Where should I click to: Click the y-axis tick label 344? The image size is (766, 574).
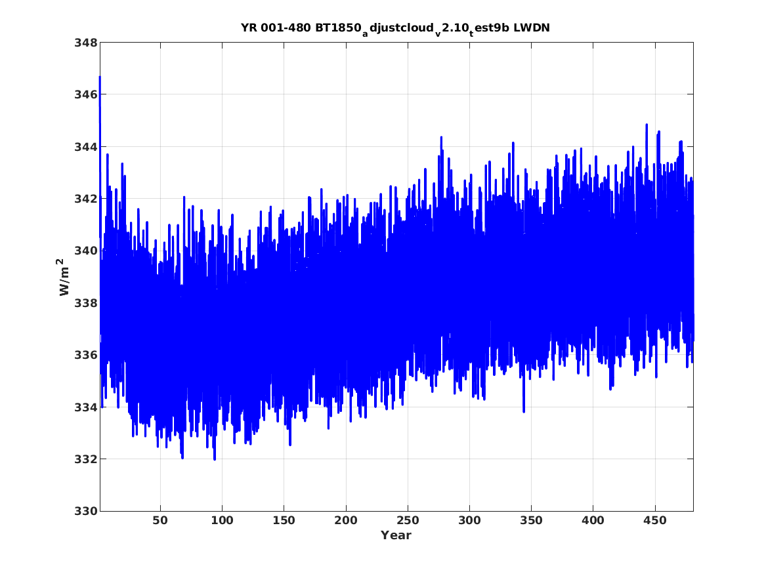point(85,146)
